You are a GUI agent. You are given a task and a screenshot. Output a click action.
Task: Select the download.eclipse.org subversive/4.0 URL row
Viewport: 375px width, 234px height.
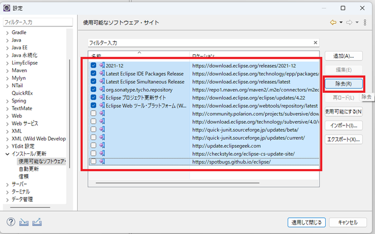(204, 121)
